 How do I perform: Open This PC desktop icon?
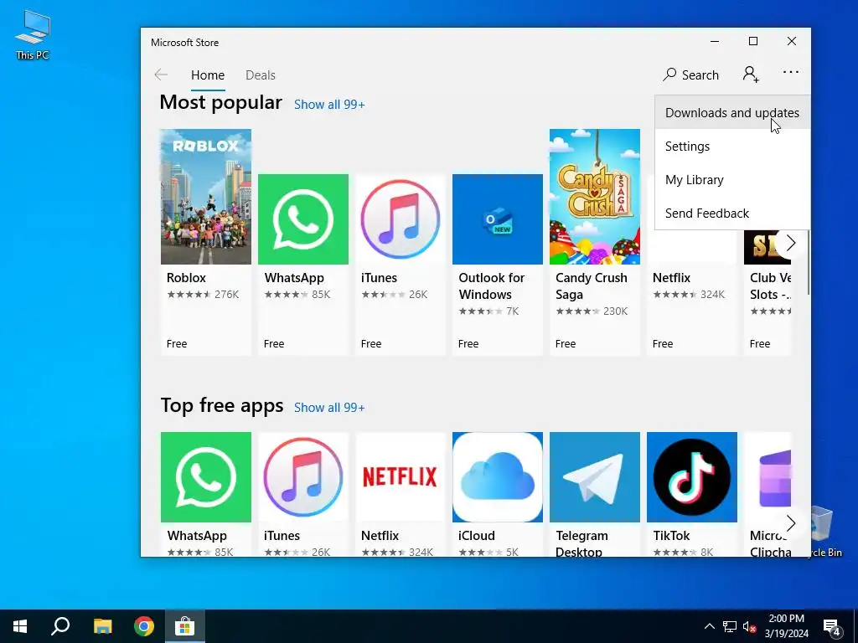(x=33, y=35)
